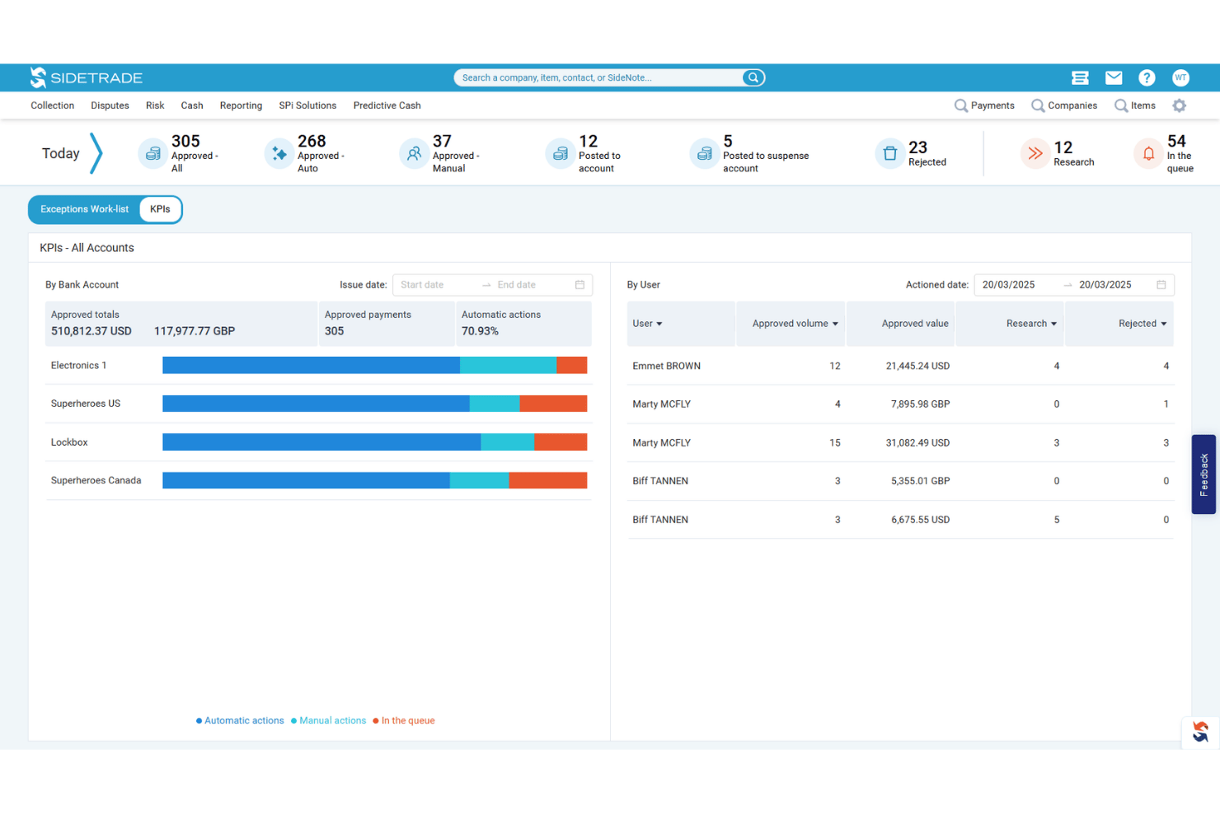Viewport: 1220px width, 813px height.
Task: Open the list view icon in header
Action: click(1080, 77)
